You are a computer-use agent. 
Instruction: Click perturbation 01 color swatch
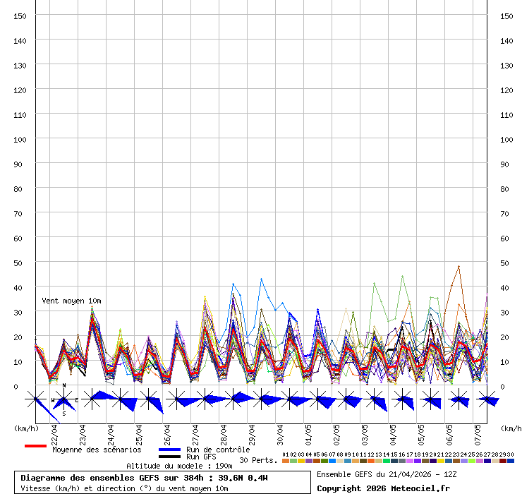click(285, 461)
